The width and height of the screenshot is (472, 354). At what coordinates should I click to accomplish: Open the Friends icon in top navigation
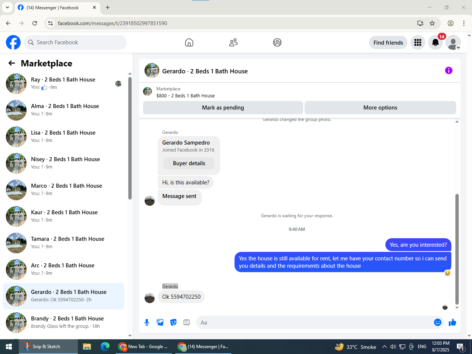pos(233,42)
